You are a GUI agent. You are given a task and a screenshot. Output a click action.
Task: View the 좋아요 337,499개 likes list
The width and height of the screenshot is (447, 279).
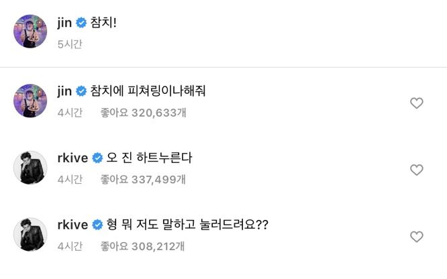pos(144,179)
